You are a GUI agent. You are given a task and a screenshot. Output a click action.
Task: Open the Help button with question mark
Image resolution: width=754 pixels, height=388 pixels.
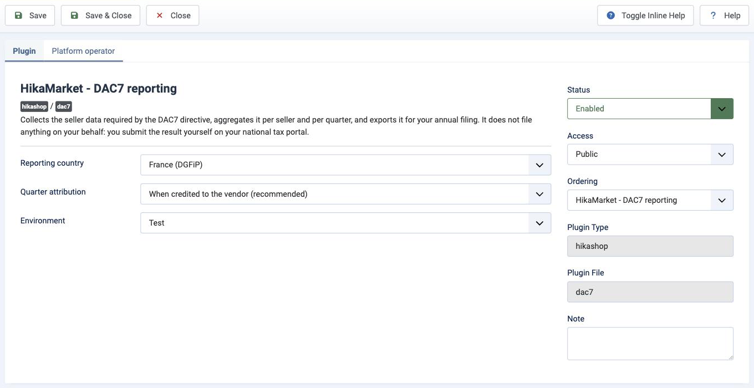(725, 16)
